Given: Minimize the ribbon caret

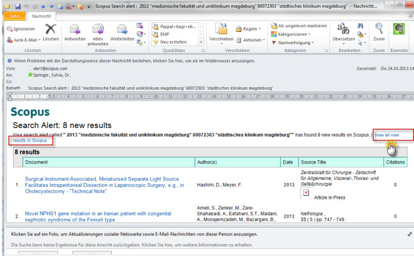Looking at the screenshot, I should click(410, 16).
